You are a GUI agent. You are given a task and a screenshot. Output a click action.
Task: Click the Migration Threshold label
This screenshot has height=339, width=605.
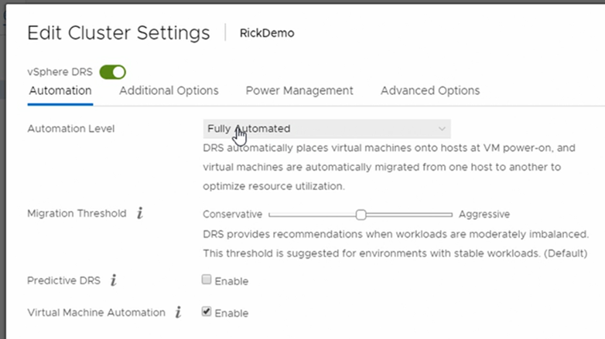pos(77,213)
